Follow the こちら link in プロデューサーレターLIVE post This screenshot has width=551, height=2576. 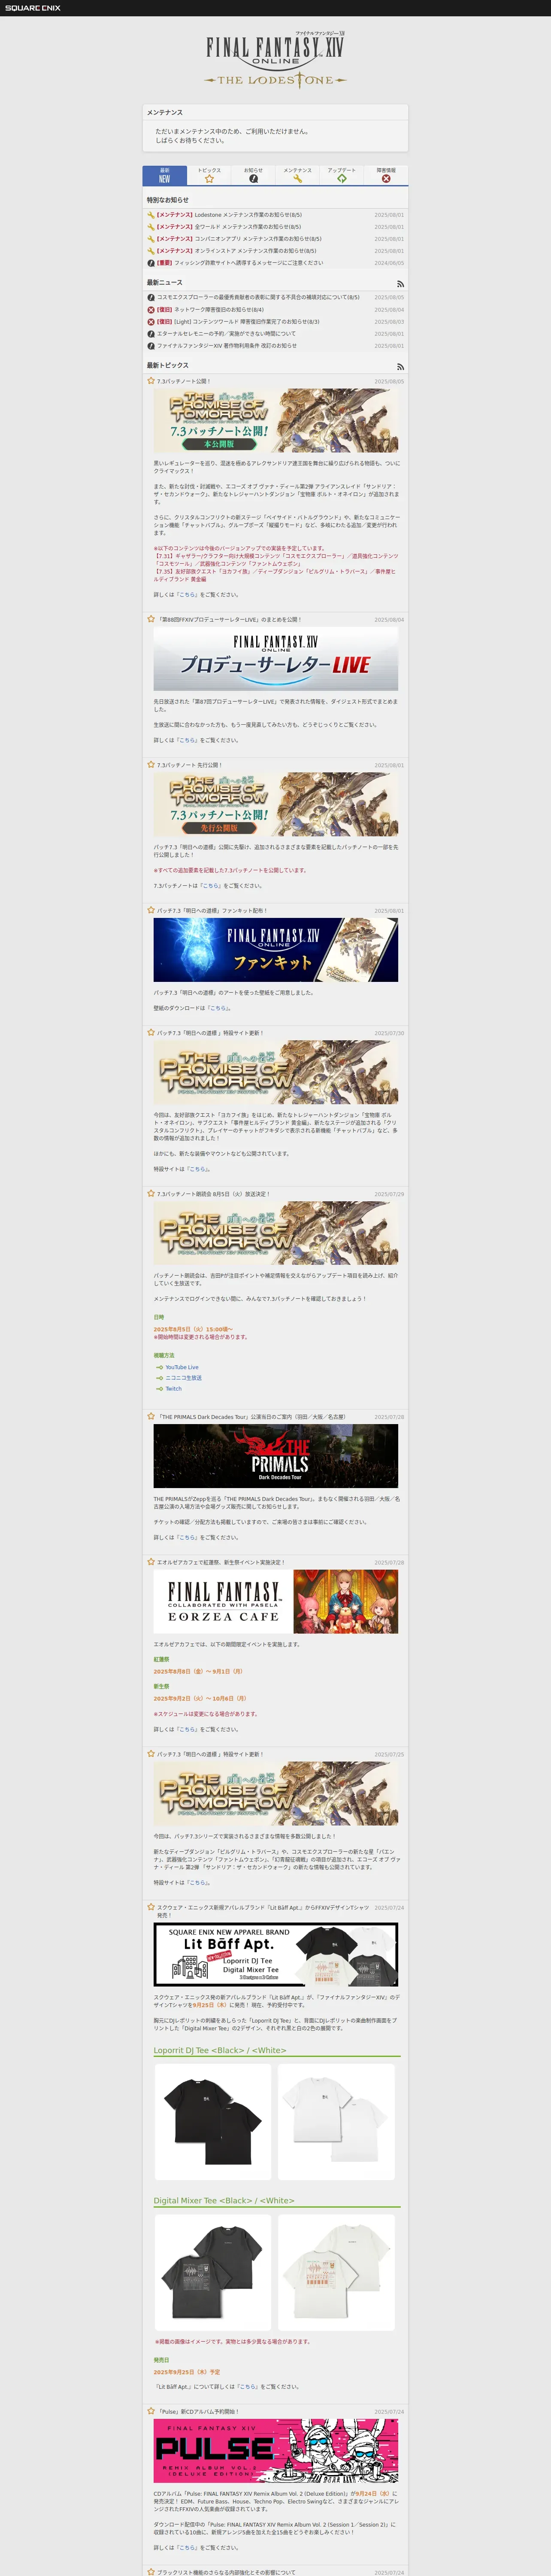[x=188, y=741]
